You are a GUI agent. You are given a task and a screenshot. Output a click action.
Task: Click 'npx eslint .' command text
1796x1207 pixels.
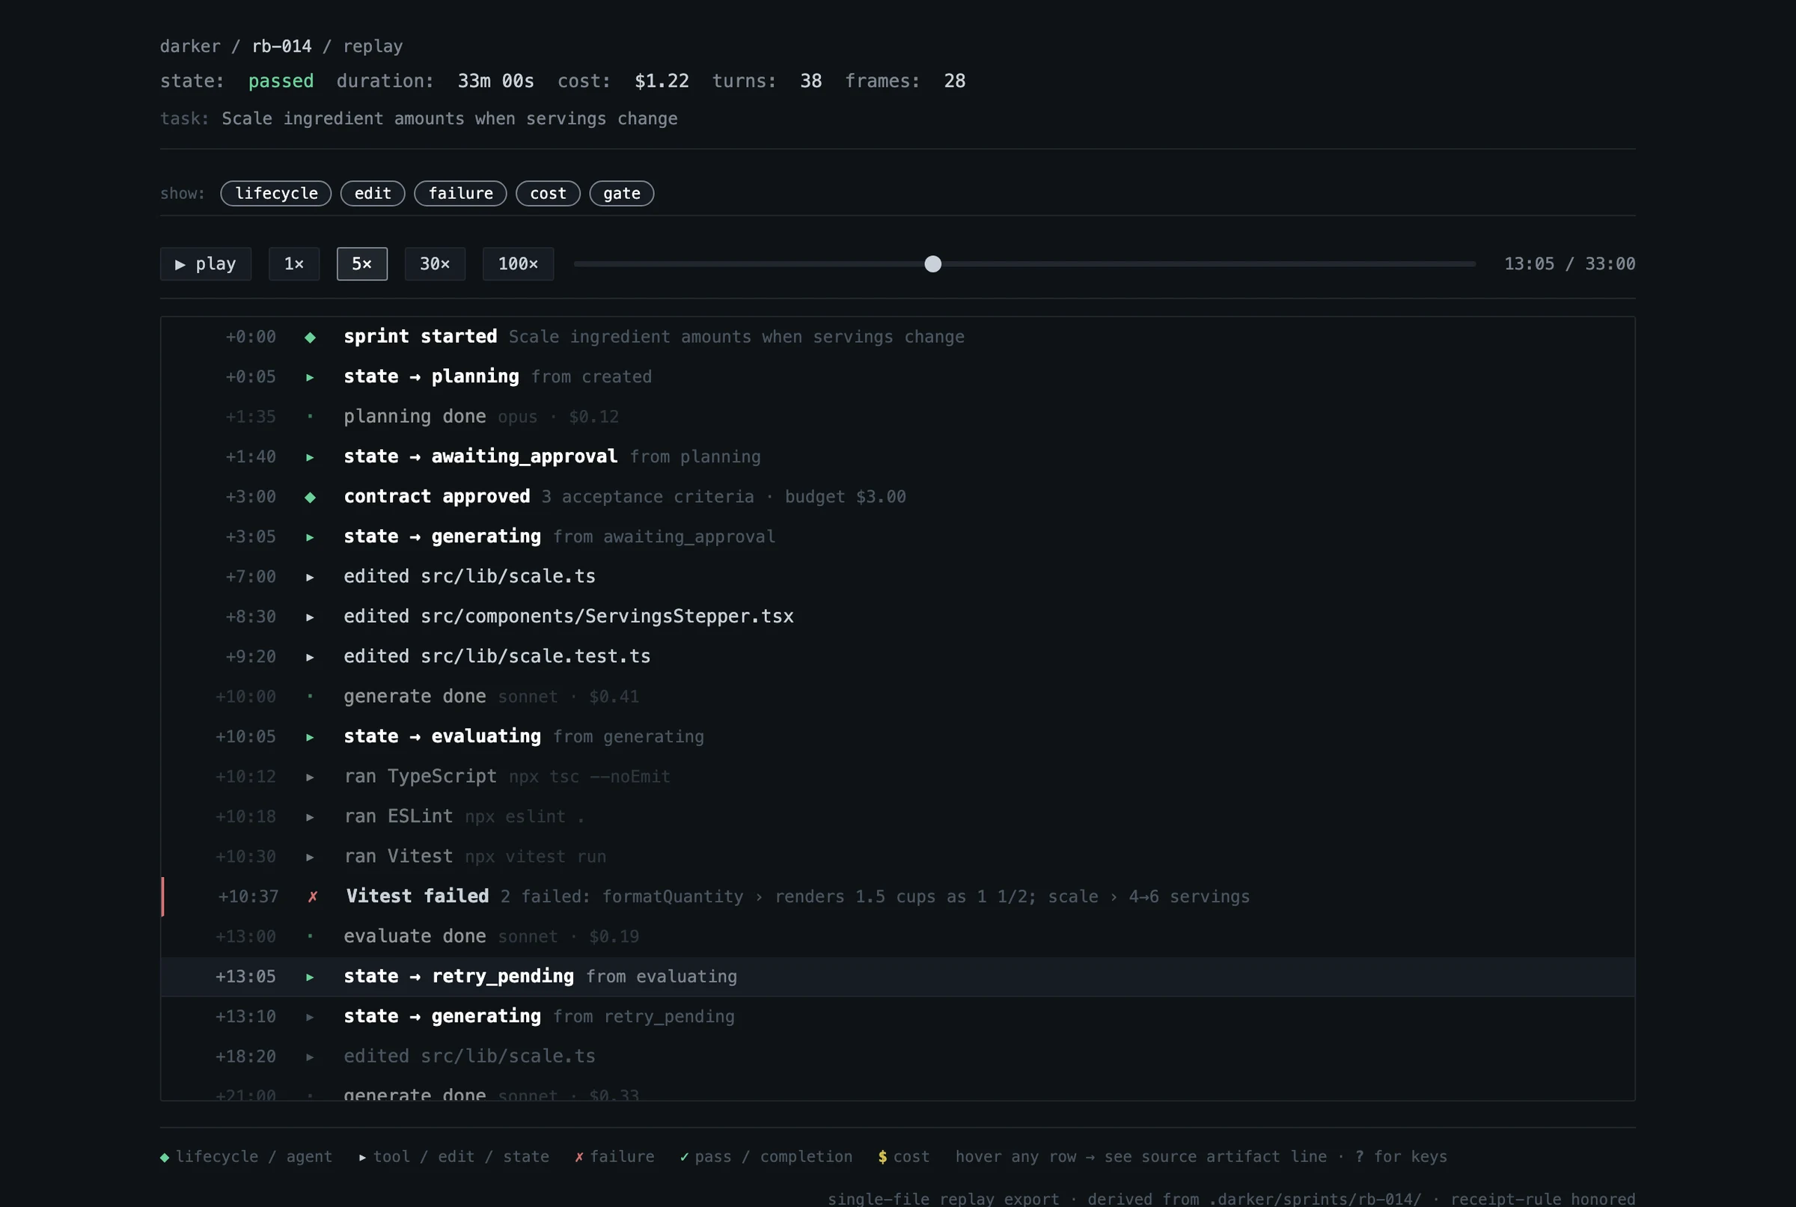click(x=525, y=816)
